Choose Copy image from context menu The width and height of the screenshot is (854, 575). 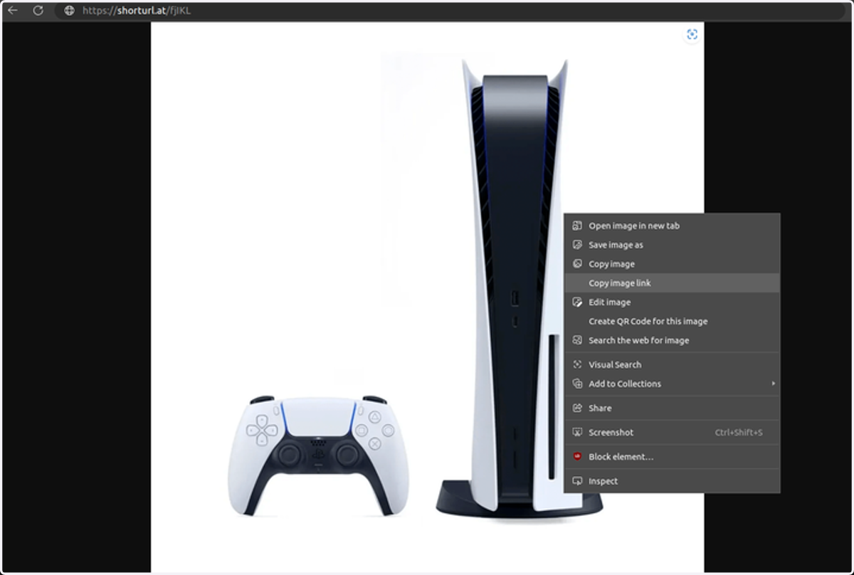pos(672,264)
